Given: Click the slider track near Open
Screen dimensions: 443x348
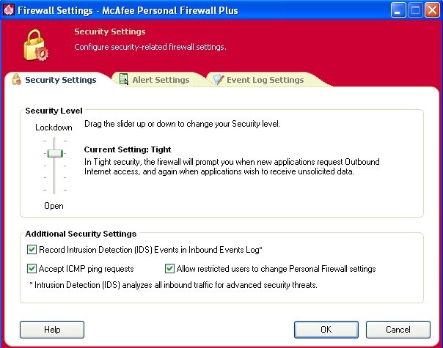Looking at the screenshot, I should (x=54, y=190).
